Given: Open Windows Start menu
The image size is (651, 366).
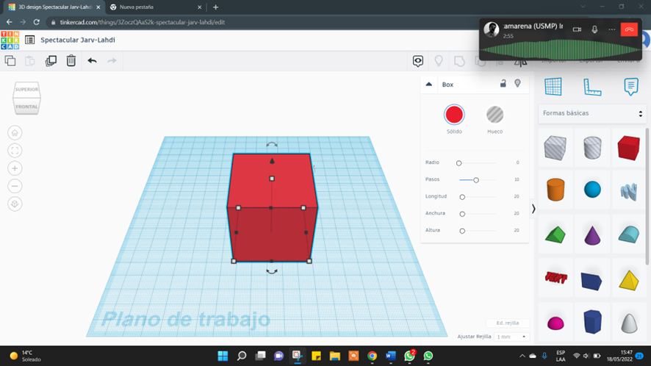Looking at the screenshot, I should [223, 356].
